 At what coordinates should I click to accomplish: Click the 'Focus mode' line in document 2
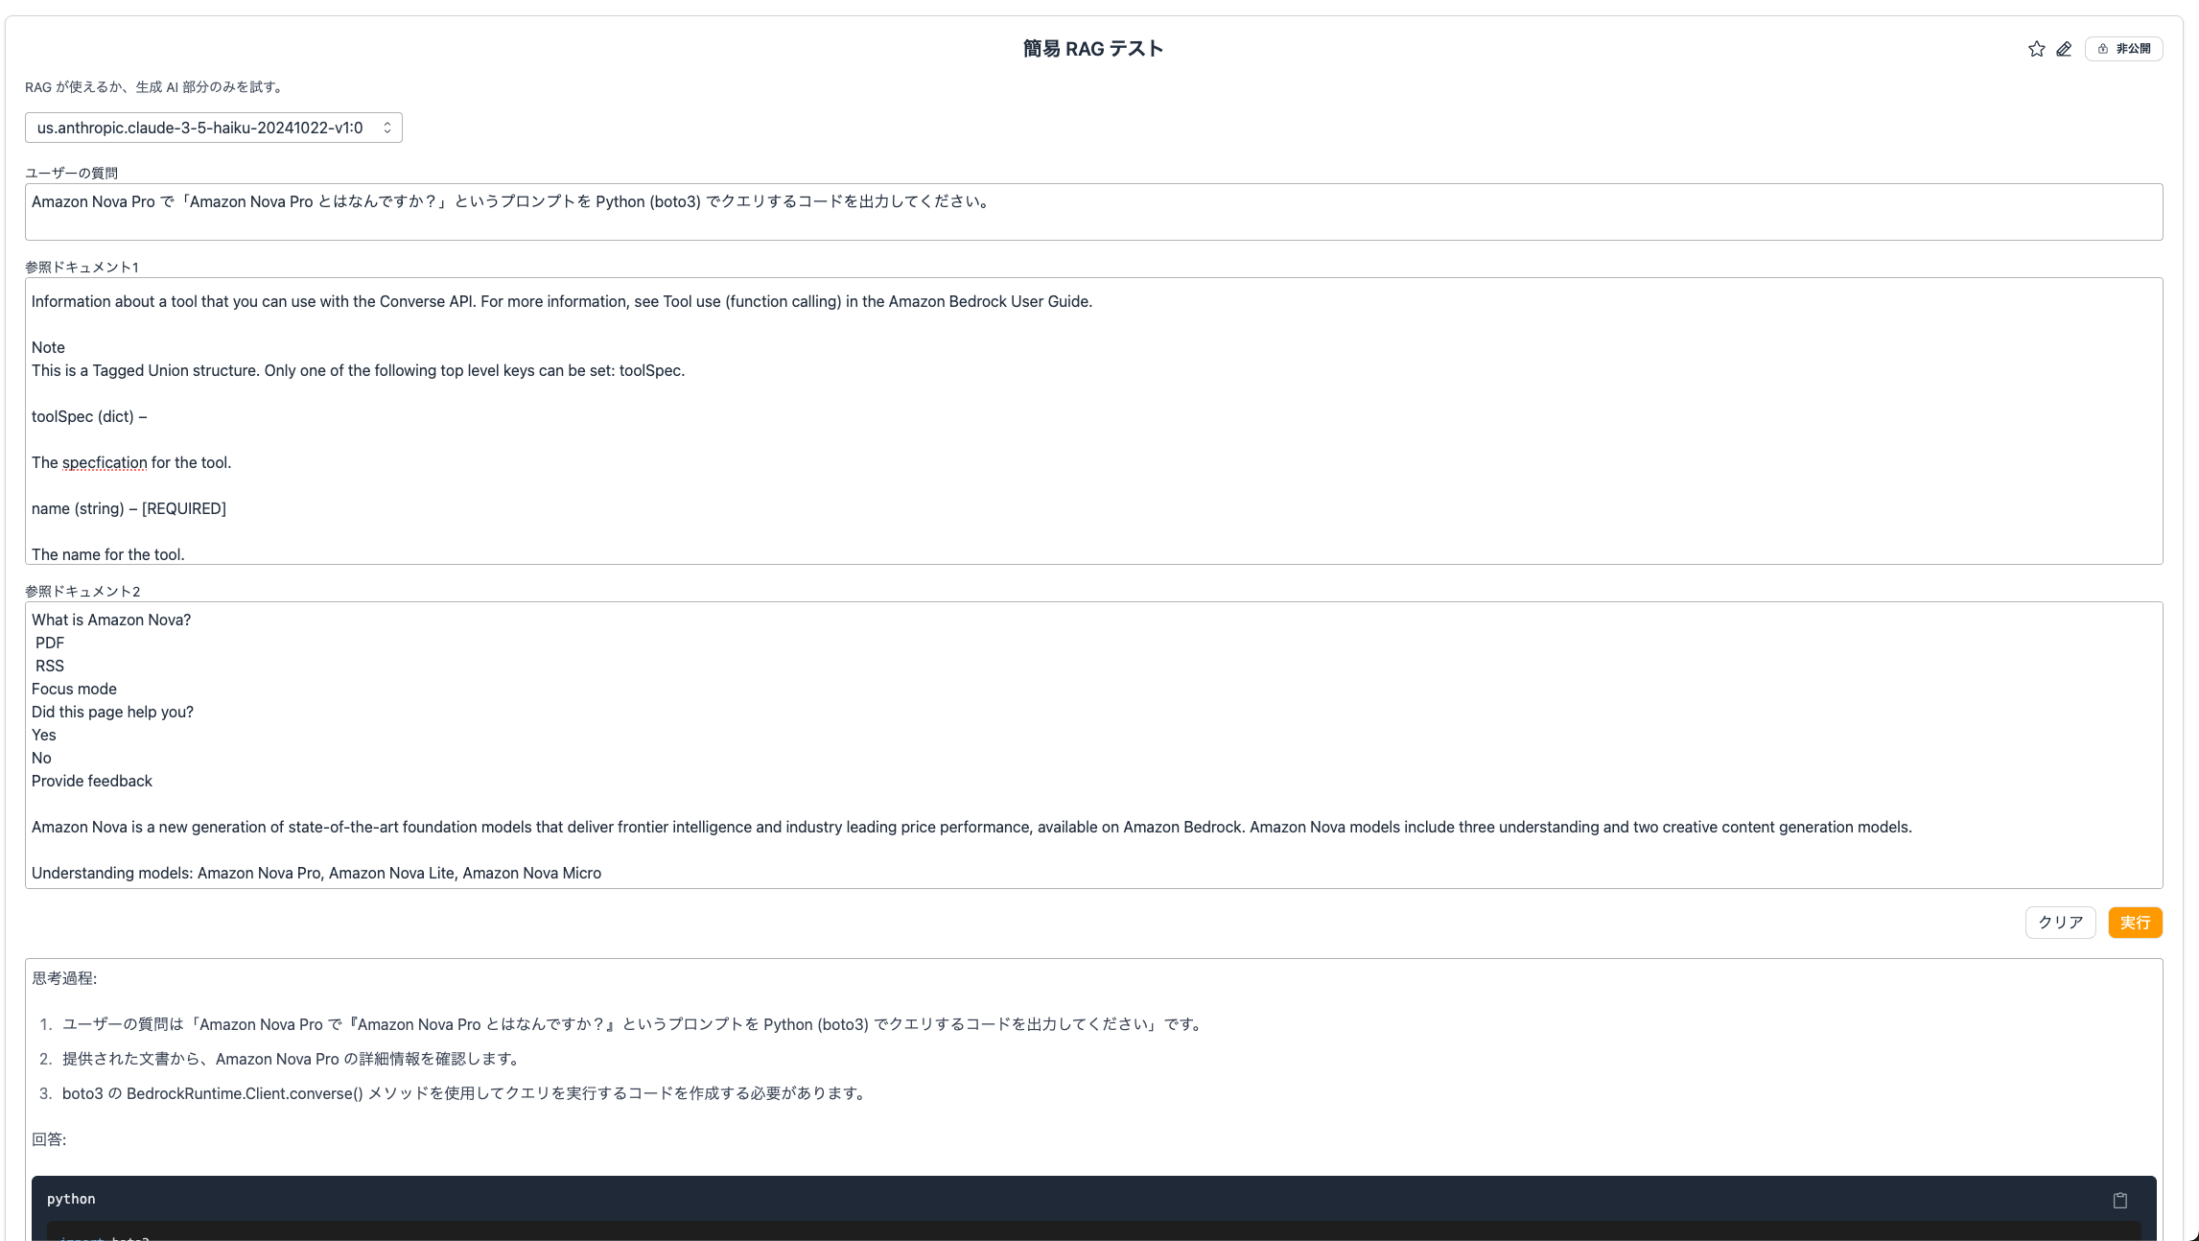pyautogui.click(x=74, y=689)
